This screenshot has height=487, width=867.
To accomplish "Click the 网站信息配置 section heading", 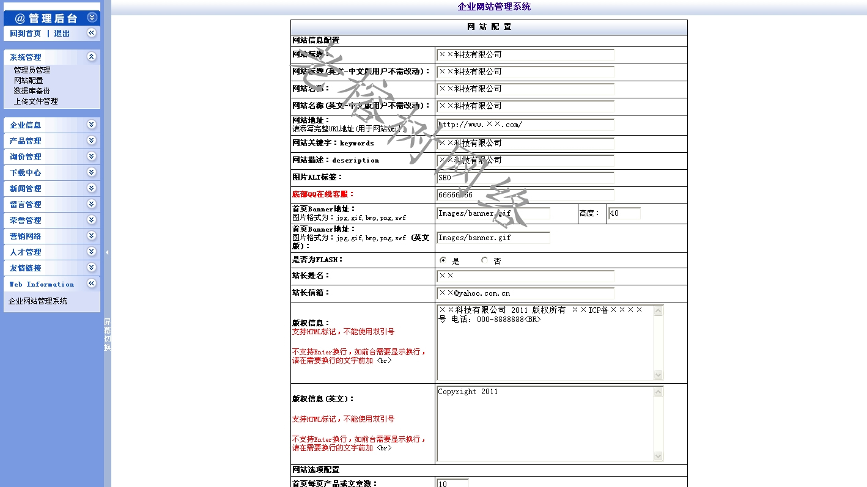I will (315, 40).
